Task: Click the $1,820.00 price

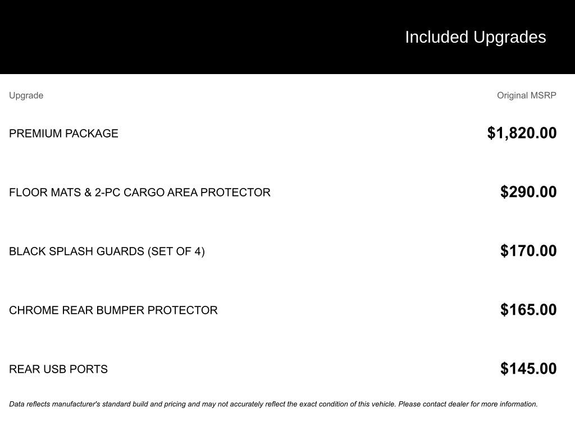Action: tap(522, 133)
